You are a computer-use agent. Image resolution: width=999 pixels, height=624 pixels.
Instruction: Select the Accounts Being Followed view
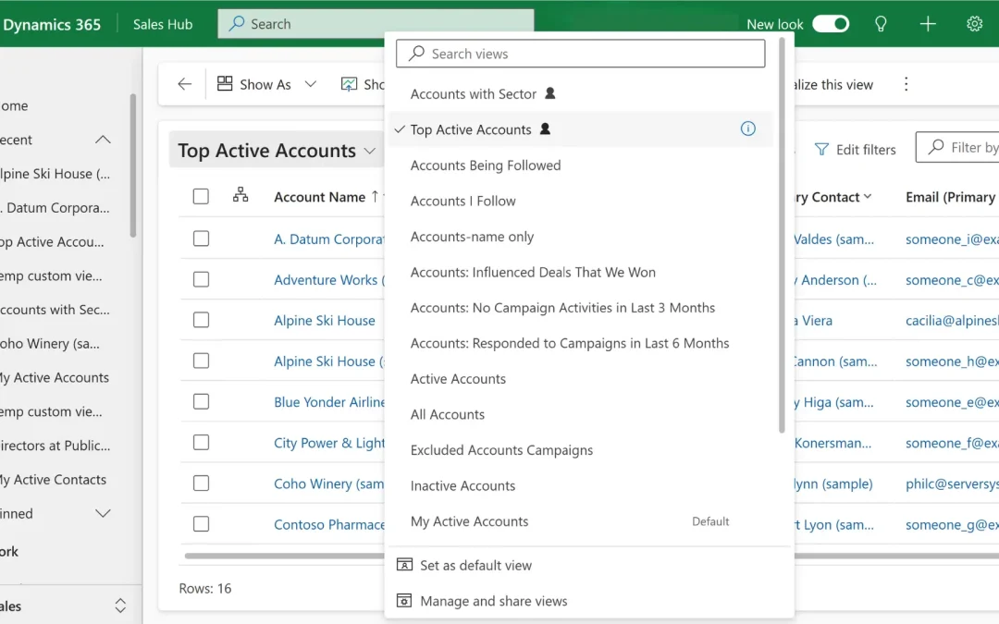[580, 165]
